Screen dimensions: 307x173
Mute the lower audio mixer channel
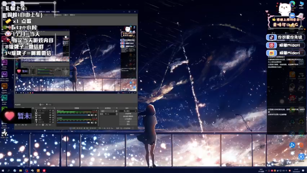92,123
